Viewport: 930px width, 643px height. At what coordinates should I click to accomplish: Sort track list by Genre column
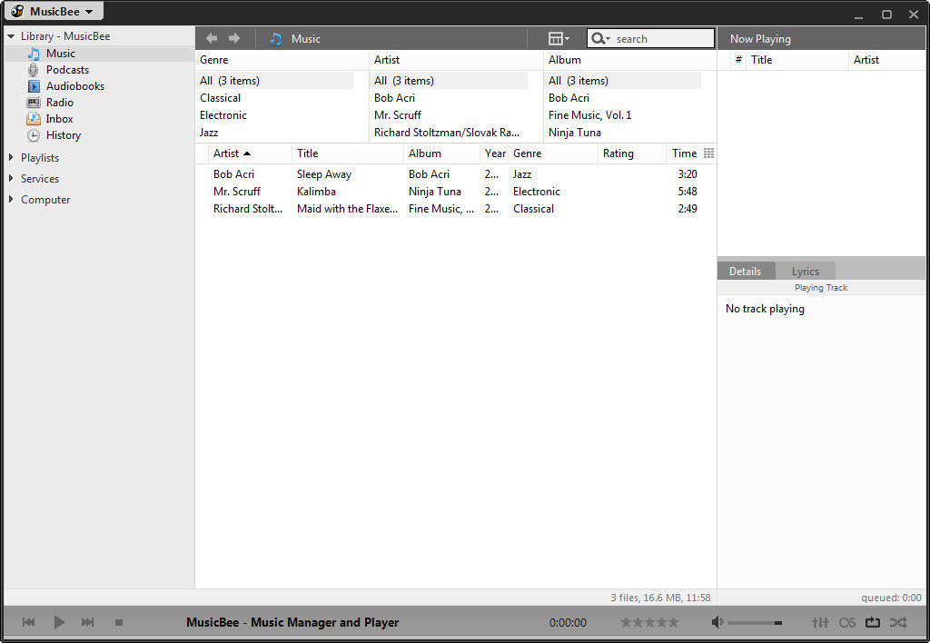click(x=553, y=153)
